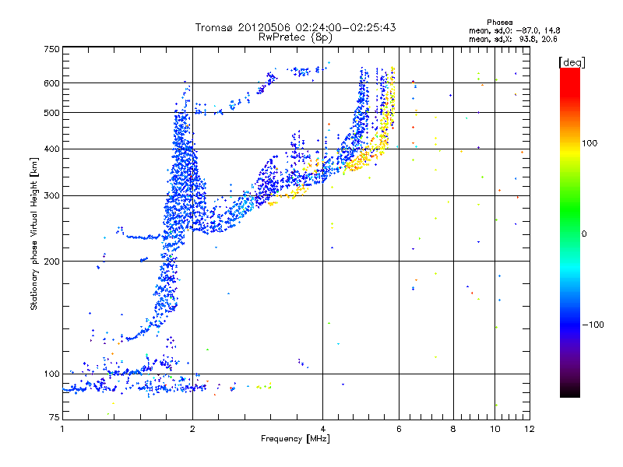This screenshot has height=467, width=623.
Task: Click the y-axis label '500'
Action: [51, 113]
